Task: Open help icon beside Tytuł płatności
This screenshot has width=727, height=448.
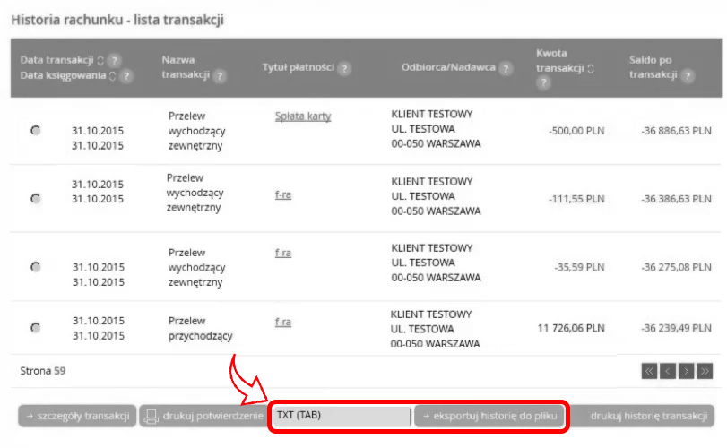Action: (x=344, y=69)
